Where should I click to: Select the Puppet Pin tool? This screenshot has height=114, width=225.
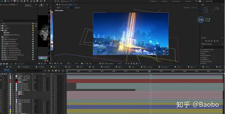pyautogui.click(x=45, y=1)
